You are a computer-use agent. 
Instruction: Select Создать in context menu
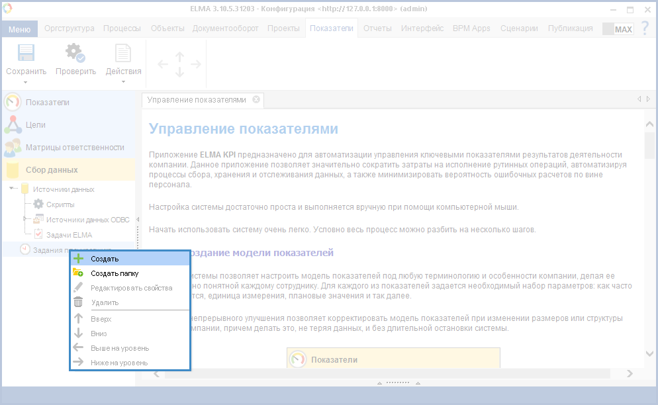(x=105, y=259)
